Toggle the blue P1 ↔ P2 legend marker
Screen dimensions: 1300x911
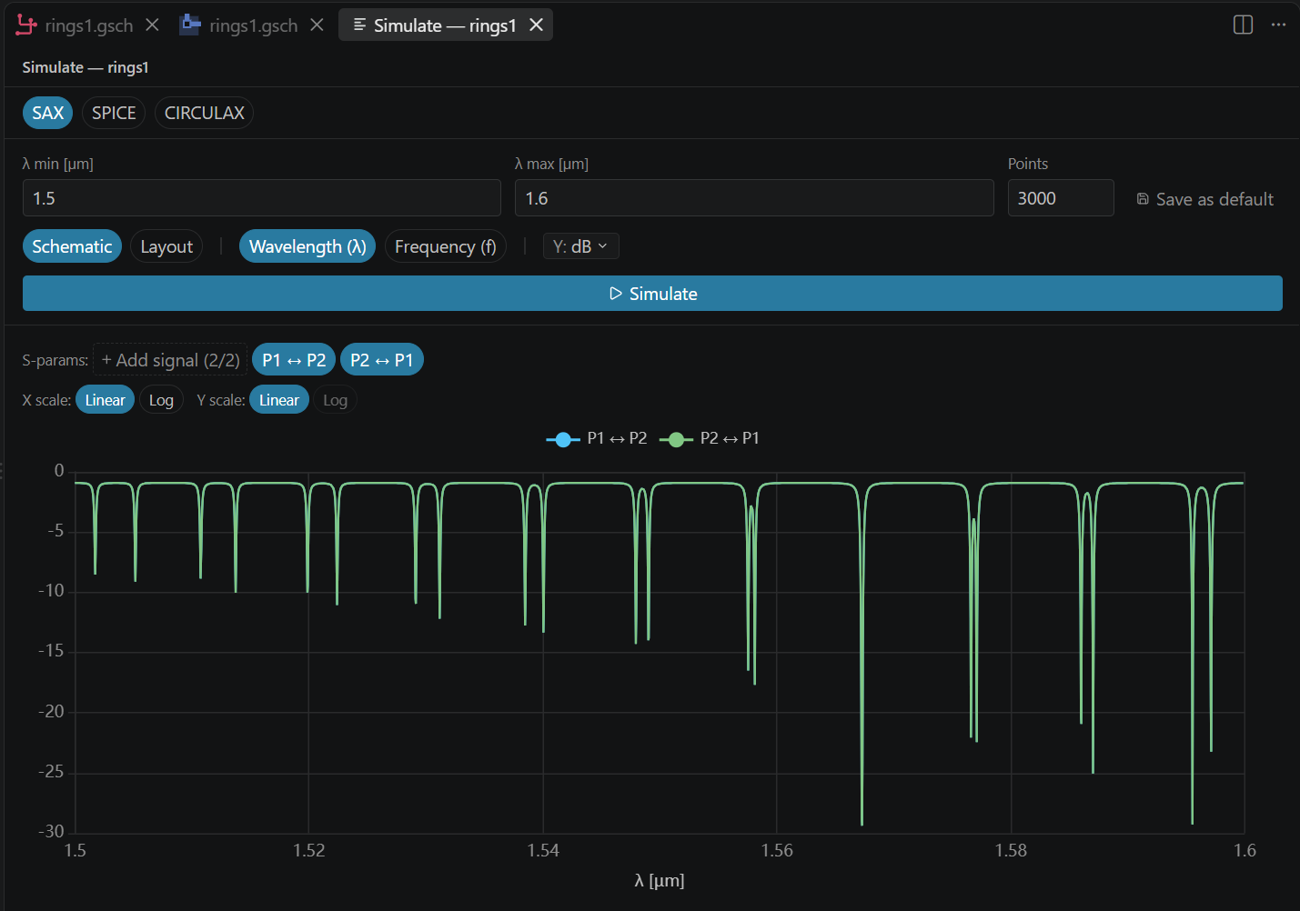563,439
